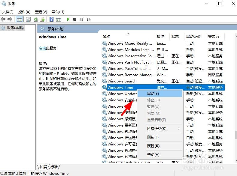Select the Windows Push Notifications service name
The image size is (237, 176).
(130, 62)
